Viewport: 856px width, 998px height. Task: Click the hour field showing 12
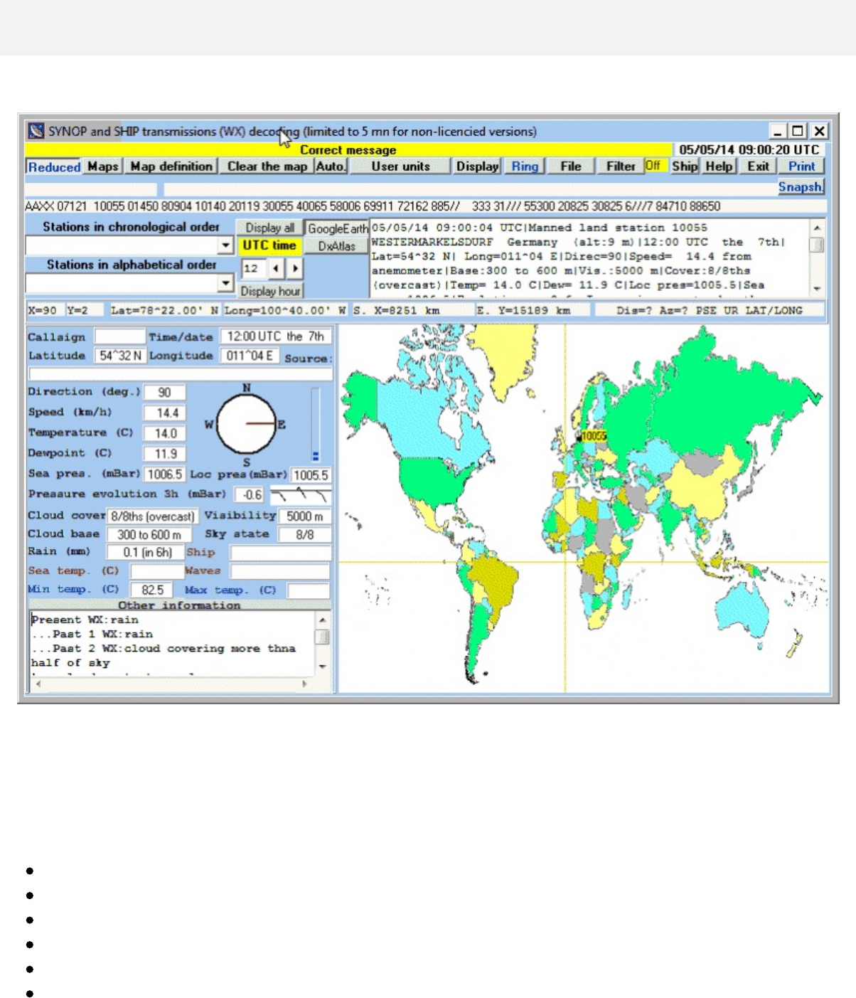click(x=254, y=269)
